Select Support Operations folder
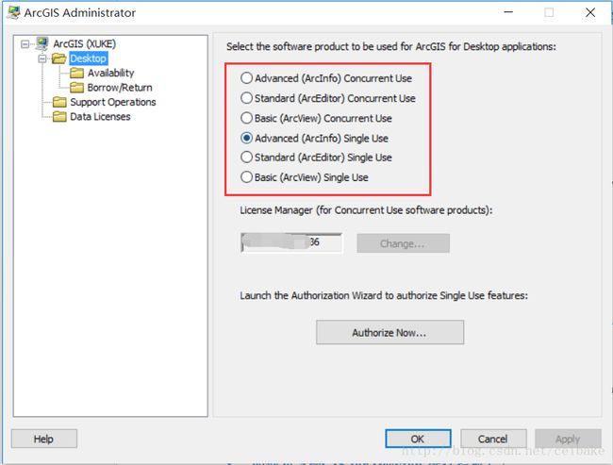This screenshot has height=465, width=613. pyautogui.click(x=112, y=102)
